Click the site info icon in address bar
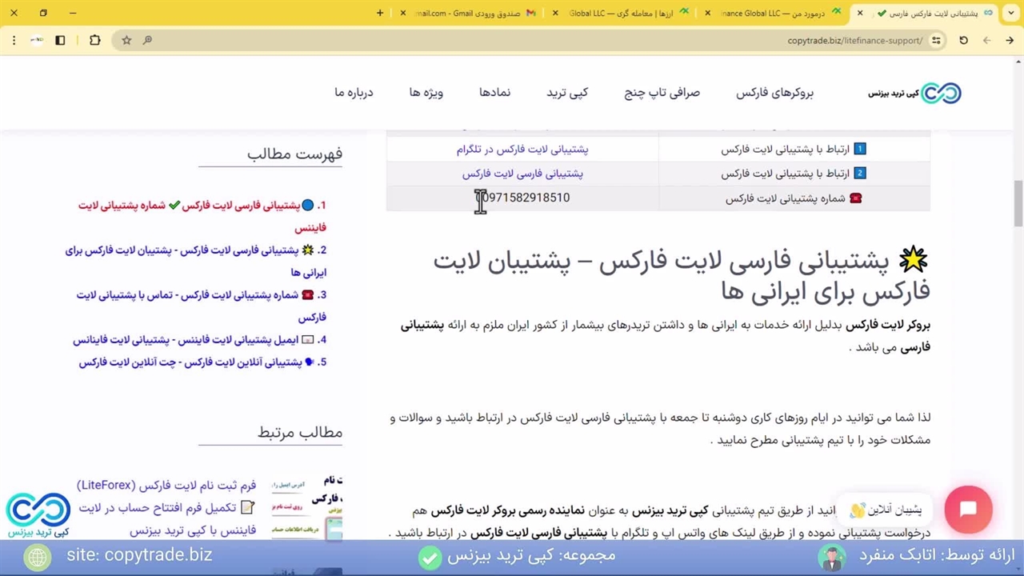Viewport: 1024px width, 576px height. 936,40
